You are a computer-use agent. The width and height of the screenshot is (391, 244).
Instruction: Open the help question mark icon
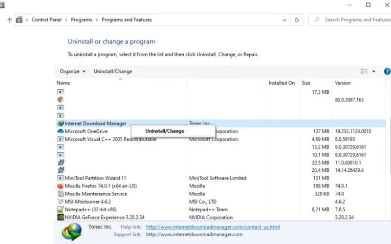coord(387,71)
